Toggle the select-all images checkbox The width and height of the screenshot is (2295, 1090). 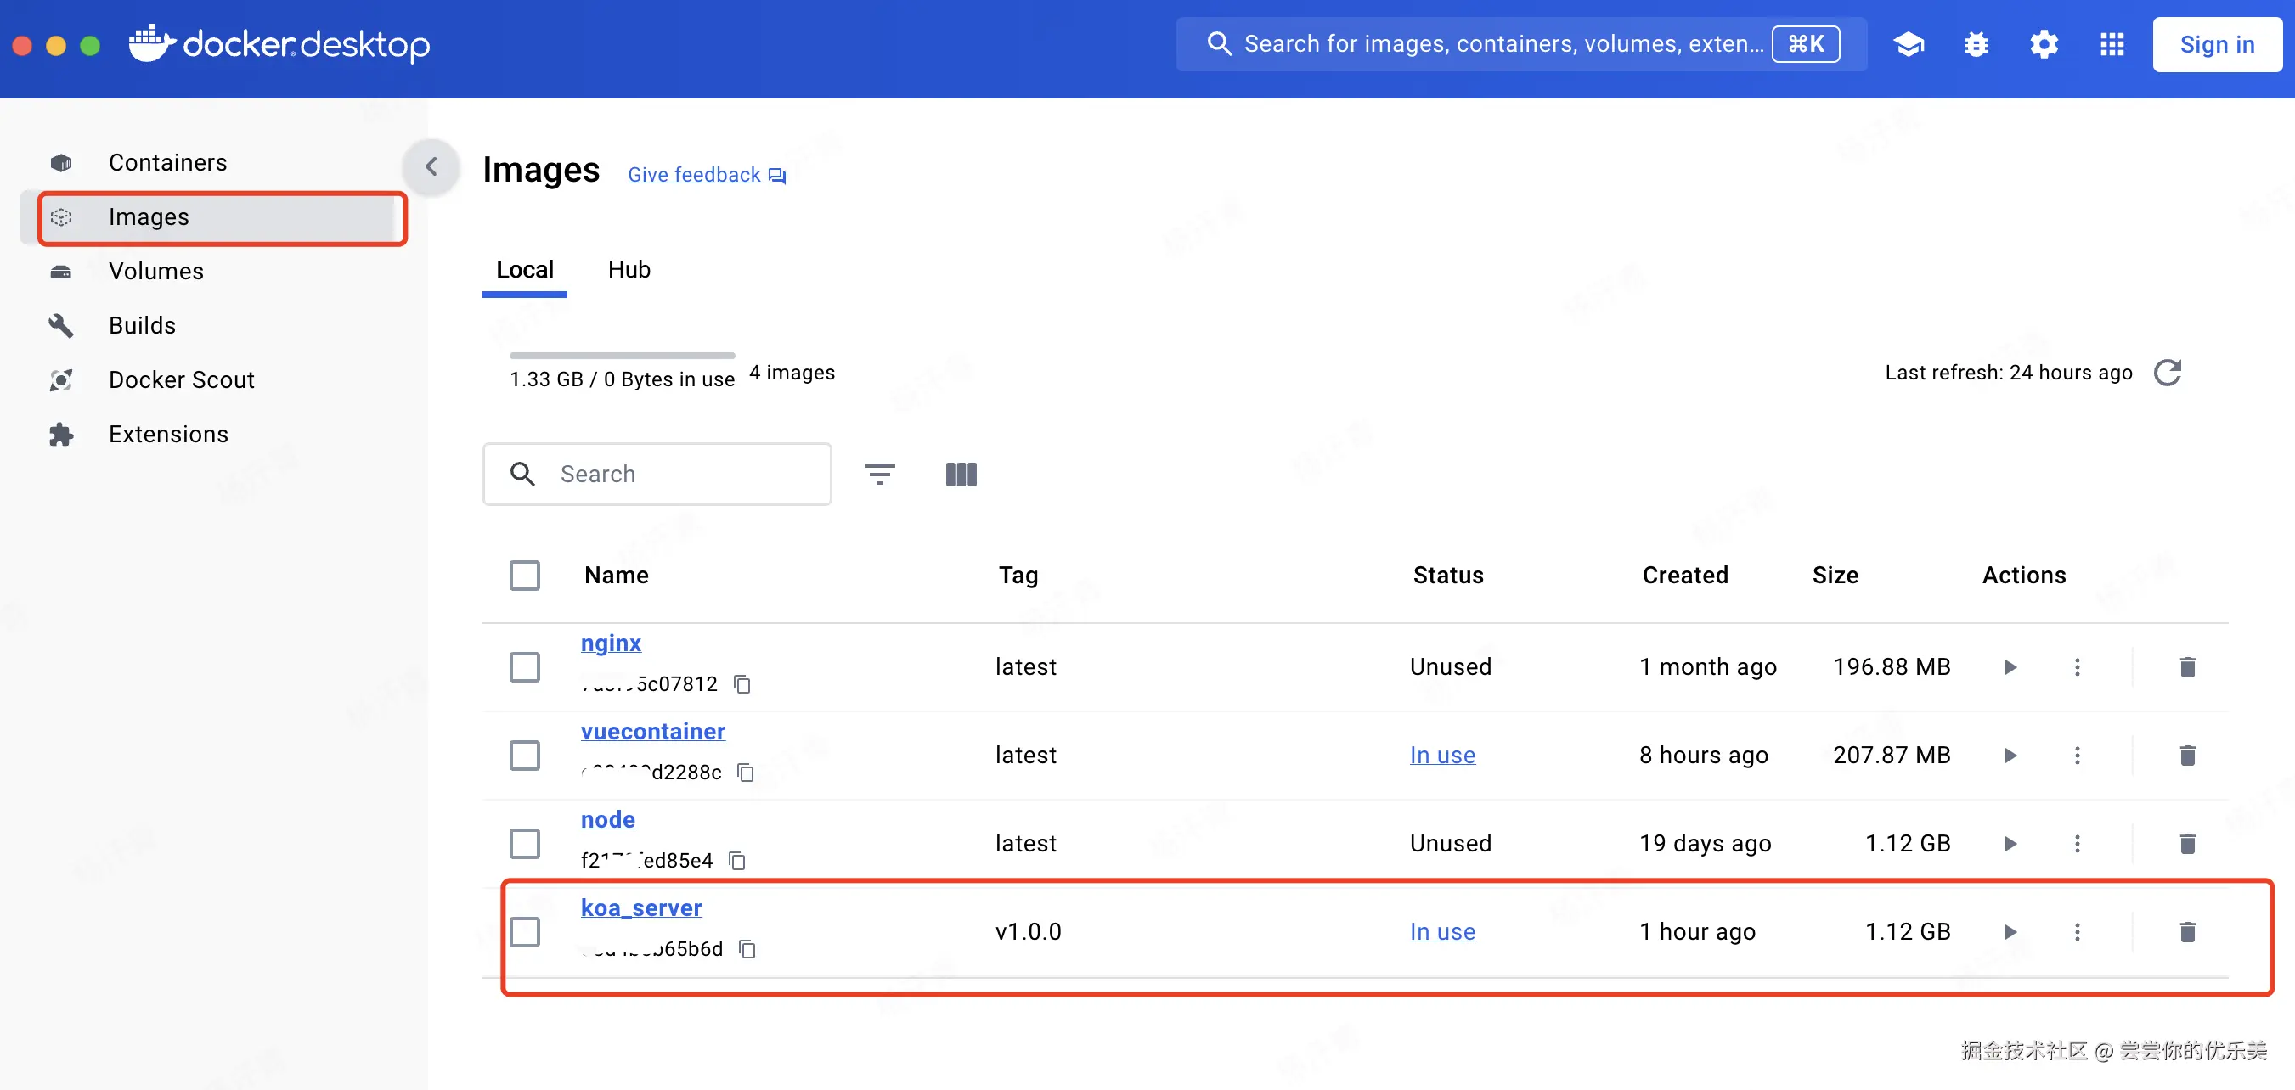point(525,576)
